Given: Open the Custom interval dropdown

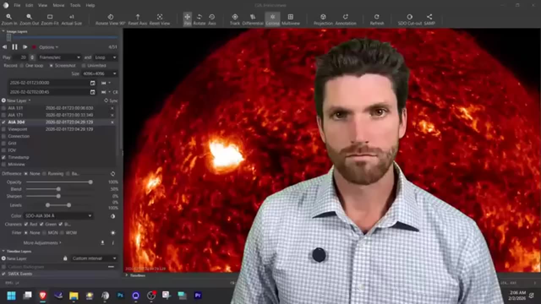Looking at the screenshot, I should tap(94, 258).
